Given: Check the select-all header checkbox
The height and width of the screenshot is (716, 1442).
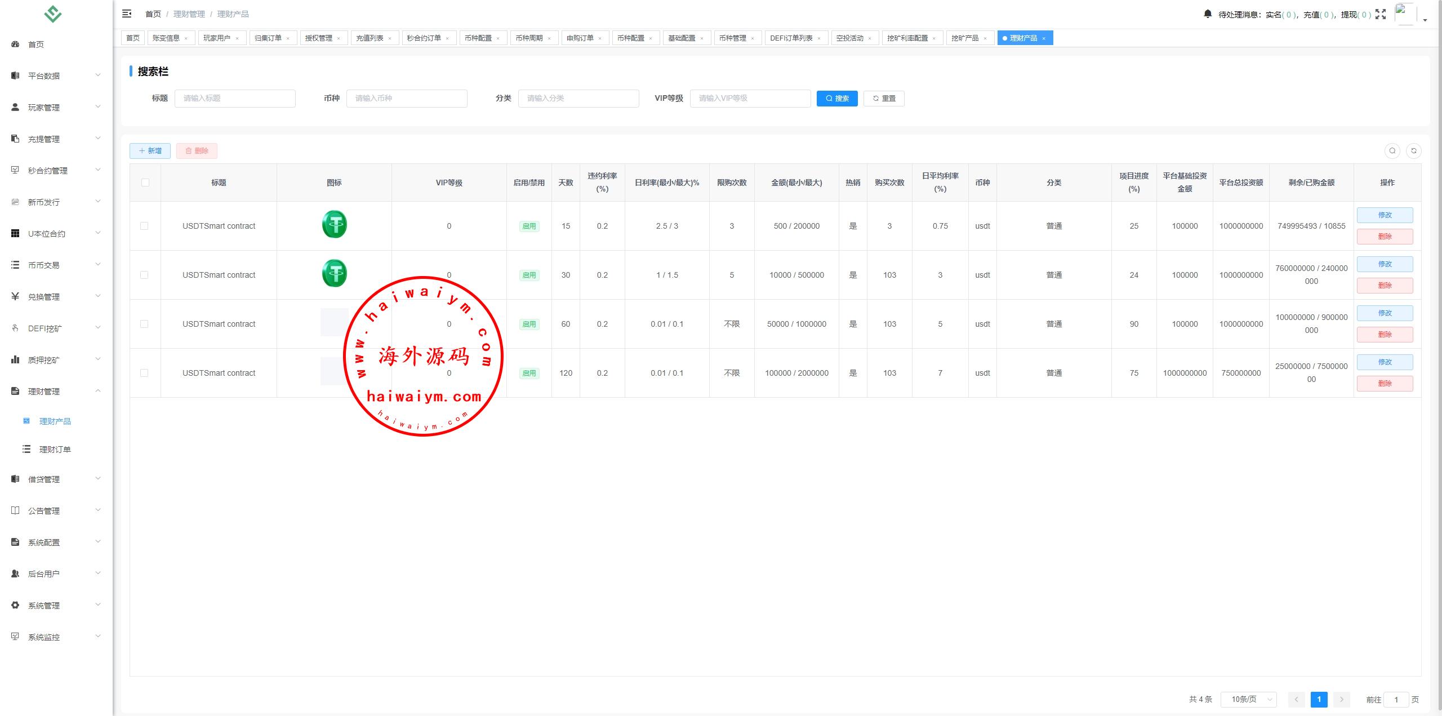Looking at the screenshot, I should pyautogui.click(x=145, y=183).
